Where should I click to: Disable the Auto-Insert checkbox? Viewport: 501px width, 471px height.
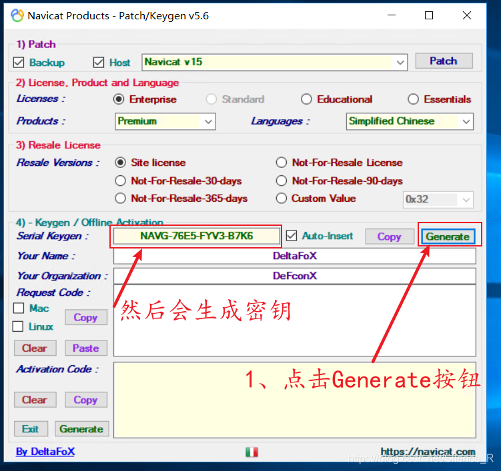point(292,236)
